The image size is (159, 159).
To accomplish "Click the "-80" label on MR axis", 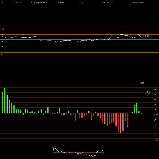I will point(155,135).
